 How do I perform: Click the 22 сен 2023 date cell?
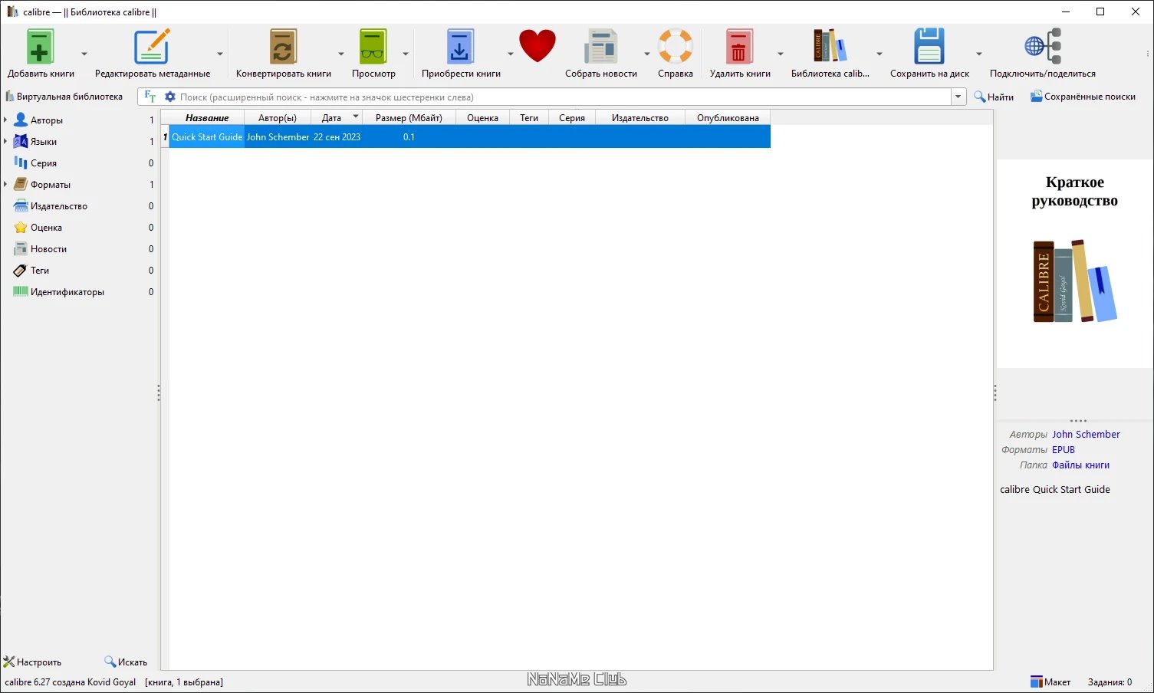337,137
